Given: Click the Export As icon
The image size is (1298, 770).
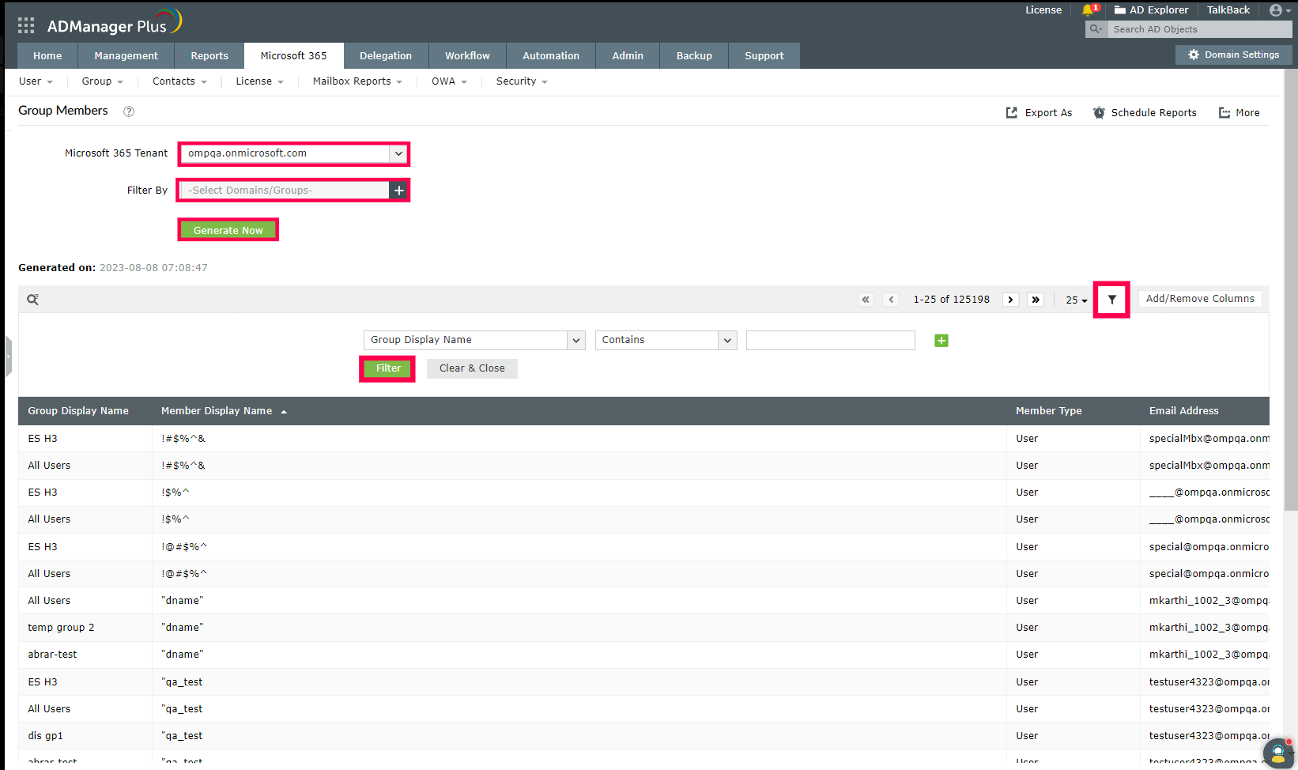Looking at the screenshot, I should point(1012,113).
